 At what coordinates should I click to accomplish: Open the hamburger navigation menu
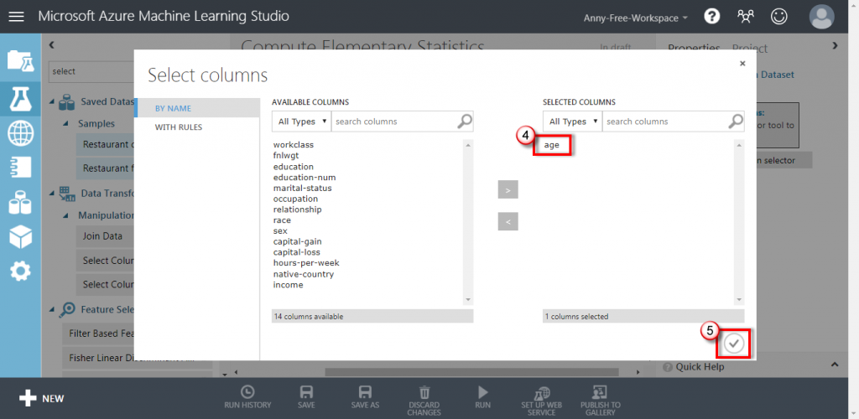point(17,17)
